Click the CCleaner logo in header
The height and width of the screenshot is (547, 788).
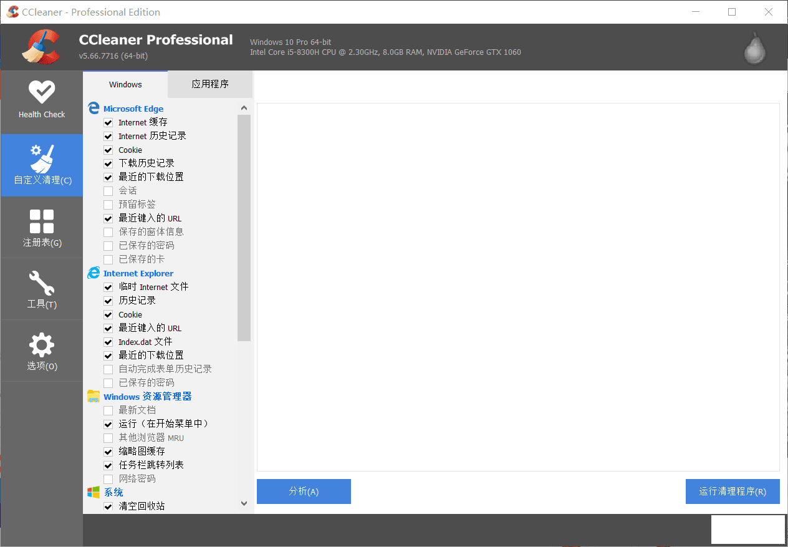pyautogui.click(x=41, y=47)
